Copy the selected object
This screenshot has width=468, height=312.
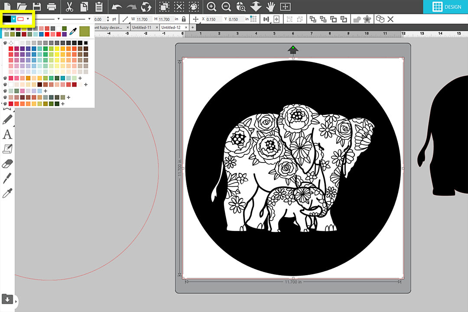point(84,6)
